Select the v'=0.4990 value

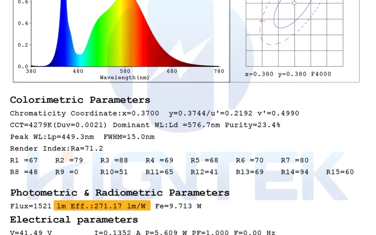pos(278,113)
